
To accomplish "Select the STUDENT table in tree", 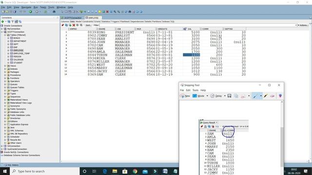I will coord(18,63).
